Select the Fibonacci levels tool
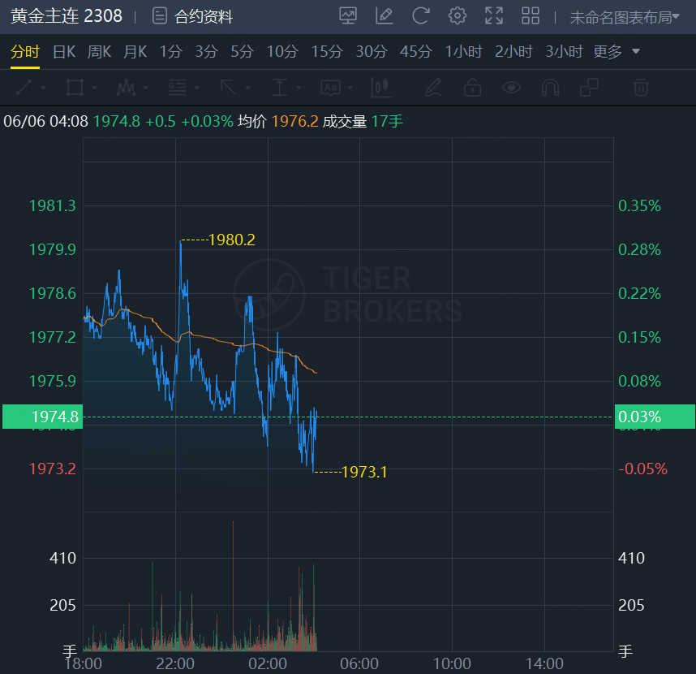696x674 pixels. [x=177, y=88]
